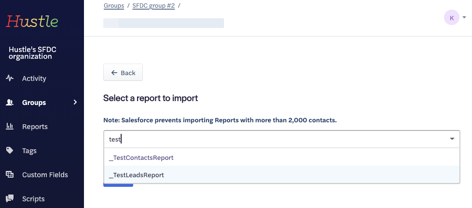
Task: Click the Hustle logo
Action: click(x=32, y=22)
